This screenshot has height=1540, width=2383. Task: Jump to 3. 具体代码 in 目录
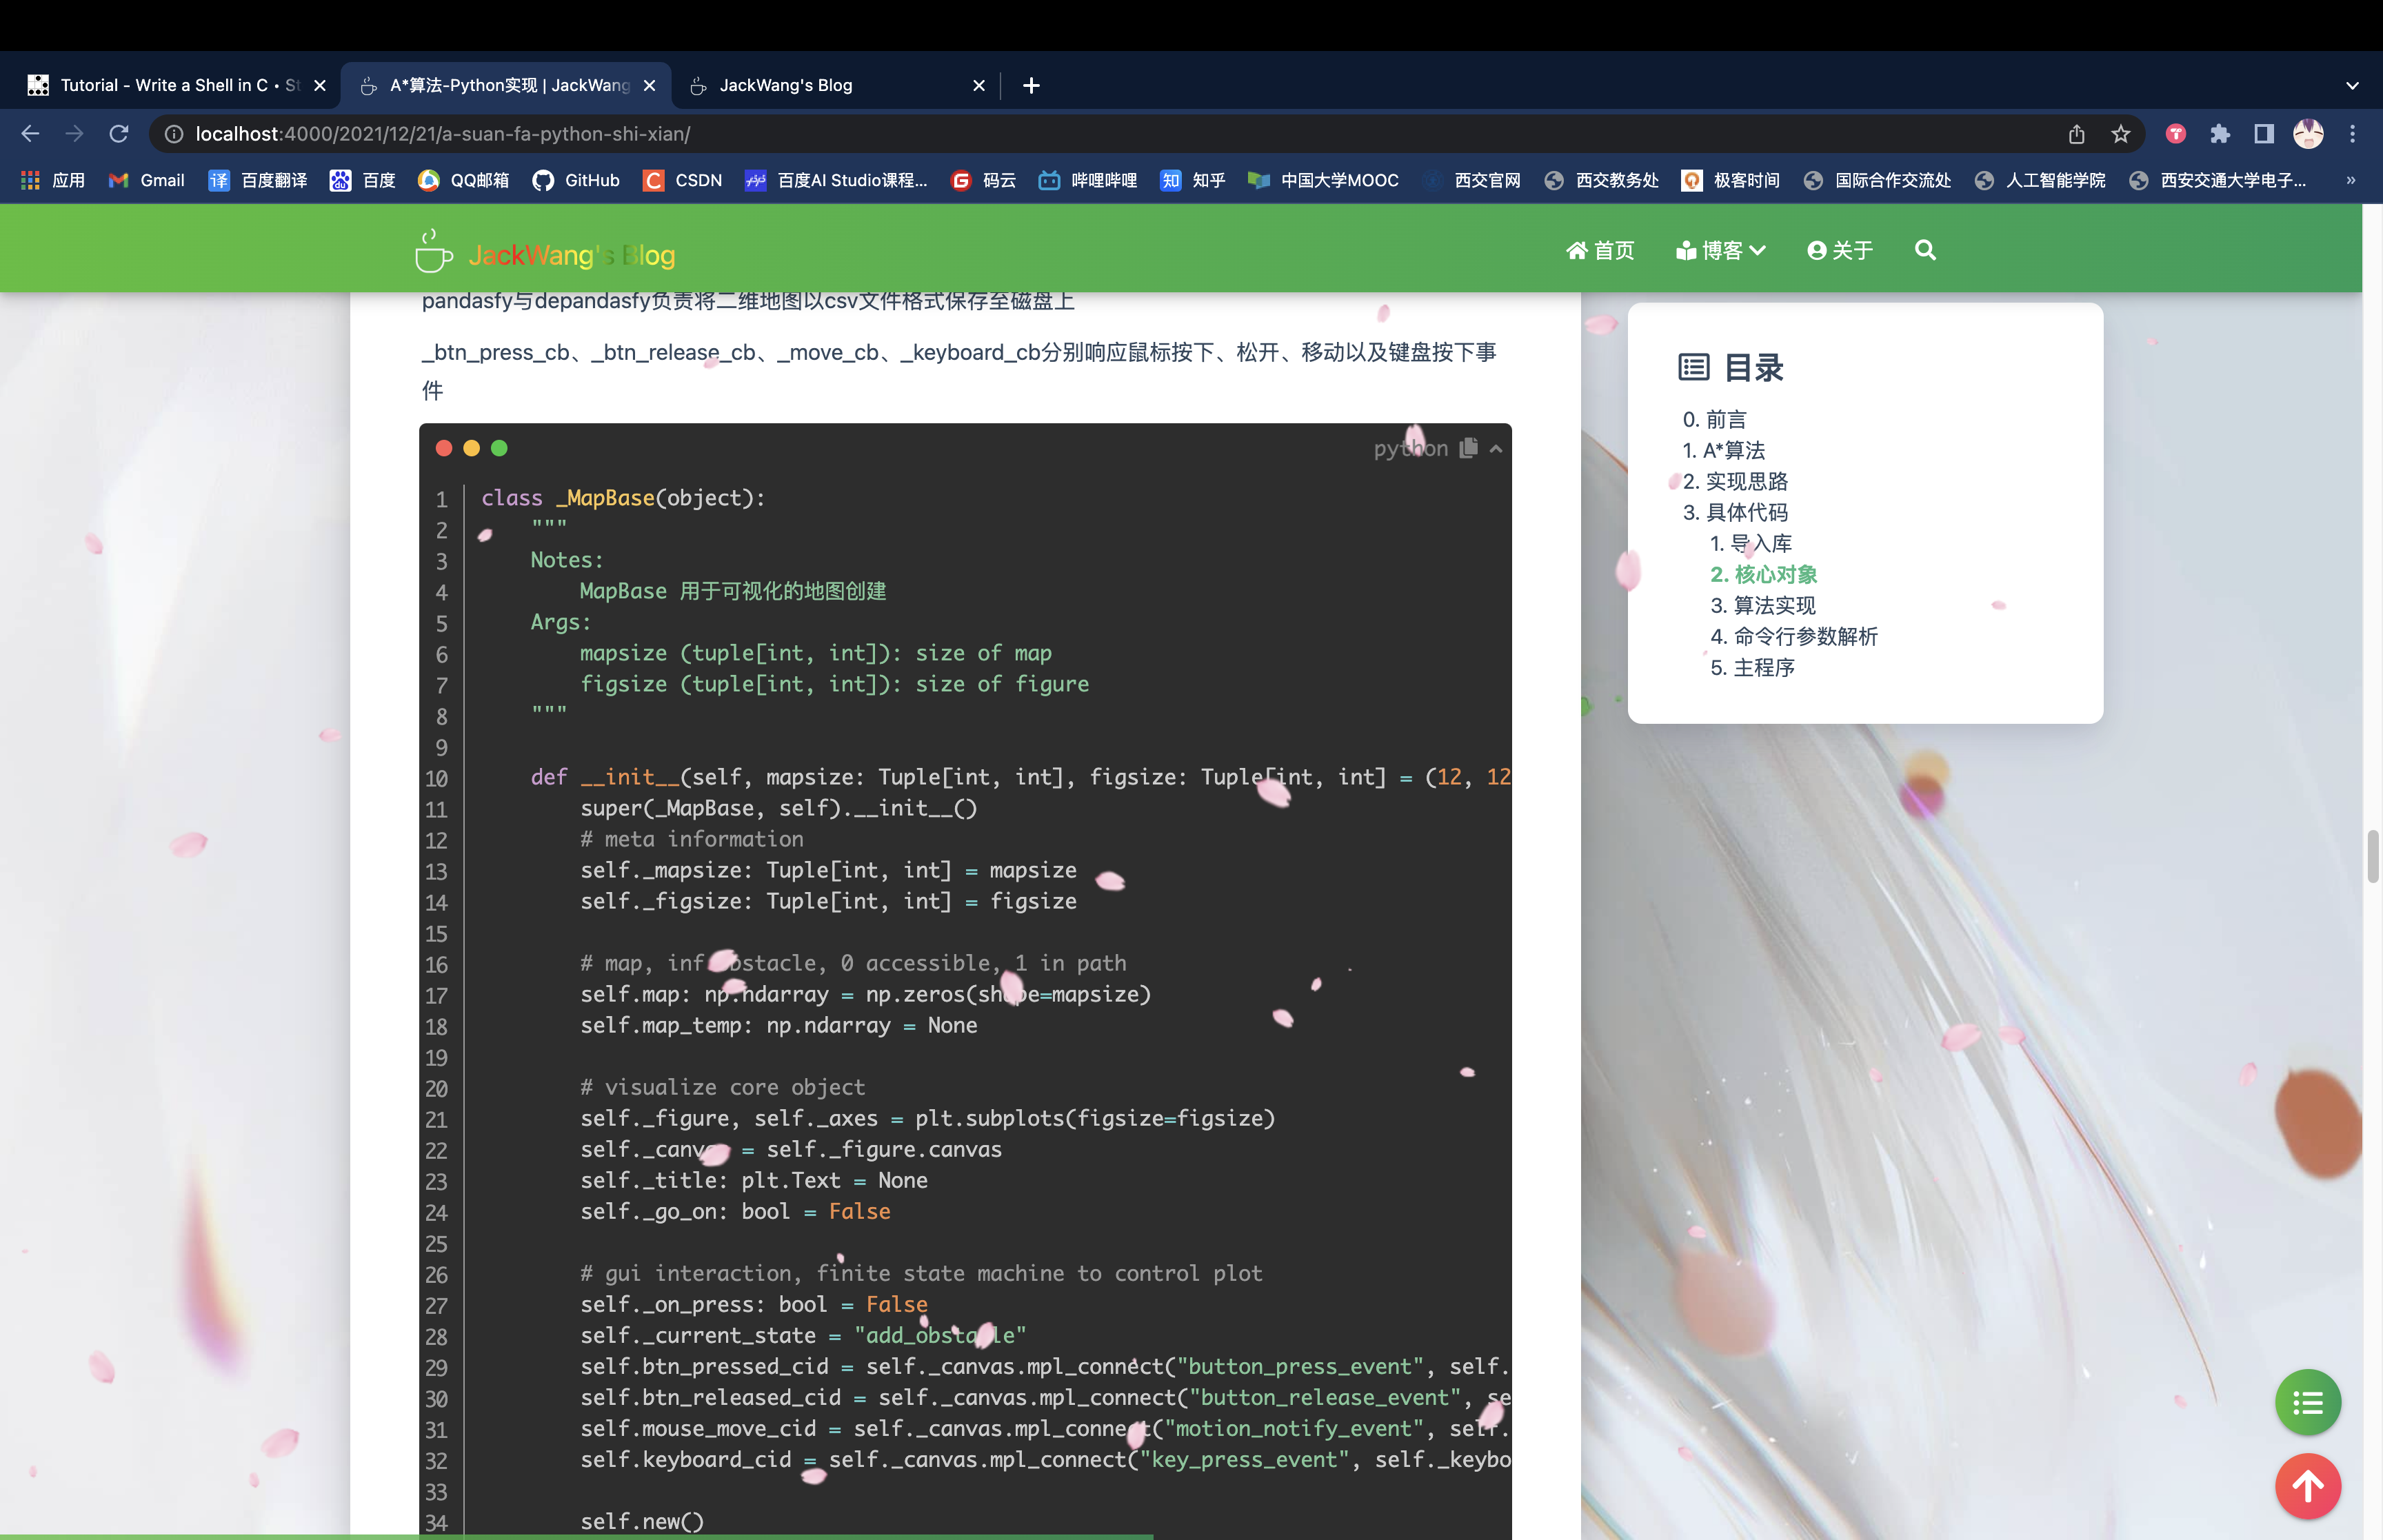pyautogui.click(x=1735, y=512)
